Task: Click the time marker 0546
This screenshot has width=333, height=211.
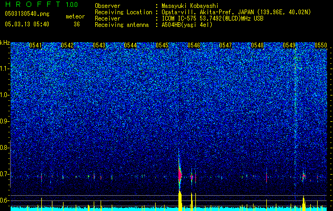Action: tap(194, 45)
